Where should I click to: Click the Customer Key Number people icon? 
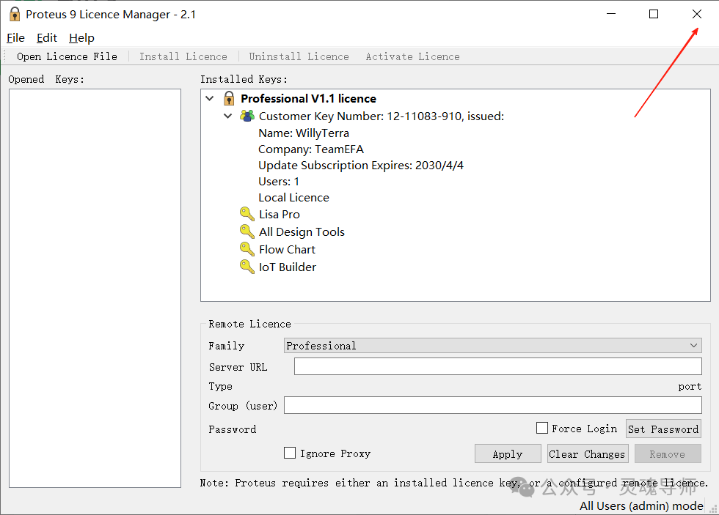click(x=247, y=116)
